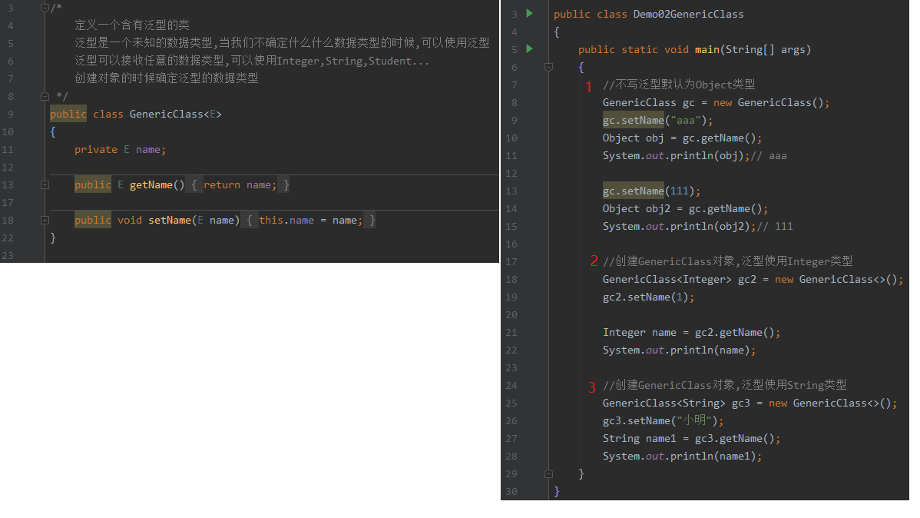Click the highlighted gc.setName("aaa") call
This screenshot has width=920, height=518.
point(657,120)
